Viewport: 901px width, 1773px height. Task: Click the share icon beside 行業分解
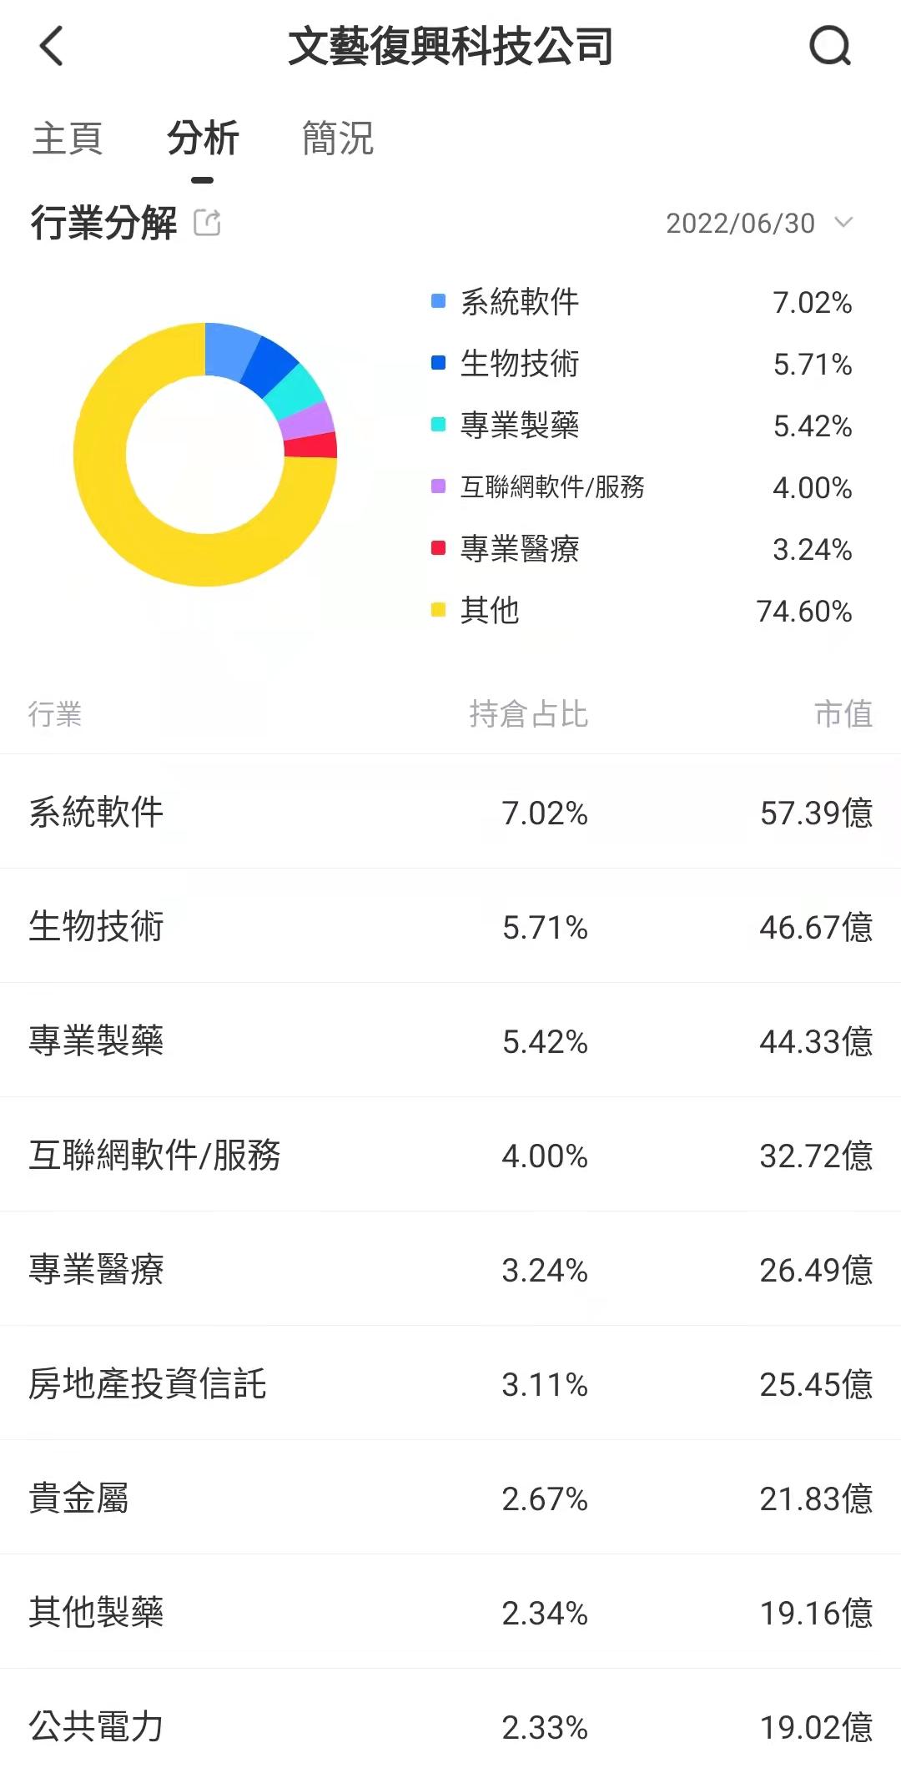click(x=209, y=222)
